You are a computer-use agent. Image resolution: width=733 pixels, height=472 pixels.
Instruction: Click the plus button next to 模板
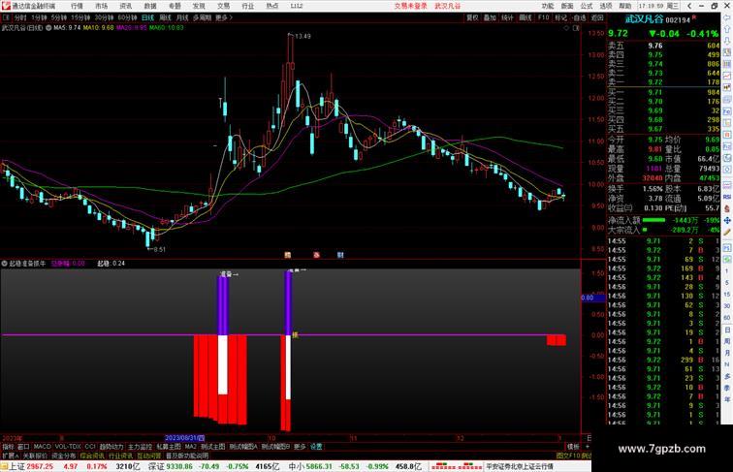click(x=587, y=447)
